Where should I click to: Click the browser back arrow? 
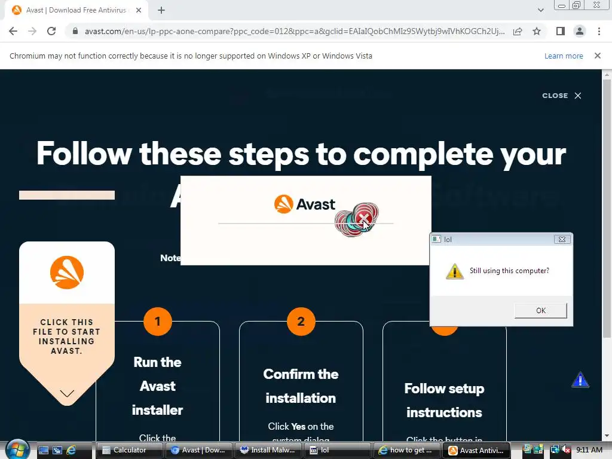(13, 31)
